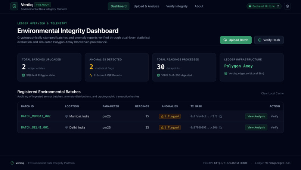Viewport: 301px width, 170px height.
Task: Click the footer Verdiq shield icon
Action: click(12, 163)
